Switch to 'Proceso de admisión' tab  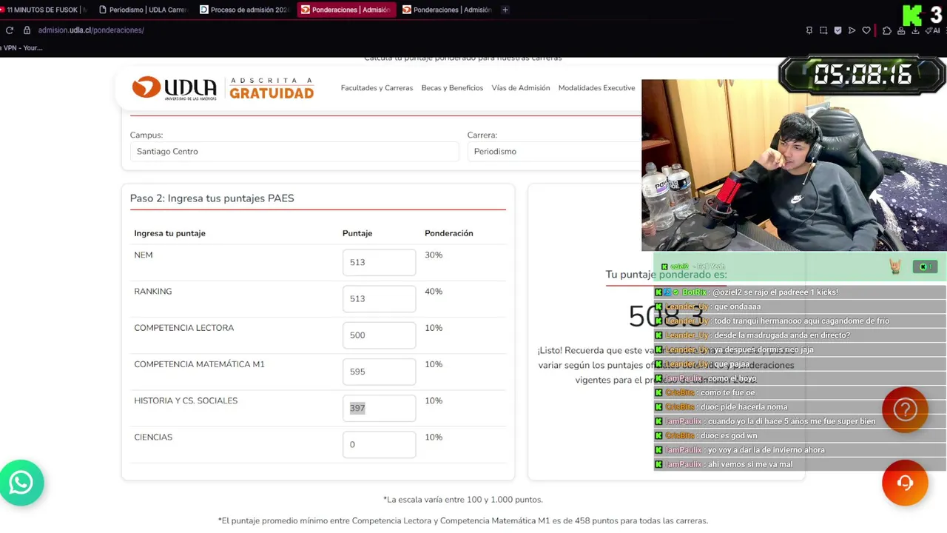(244, 10)
